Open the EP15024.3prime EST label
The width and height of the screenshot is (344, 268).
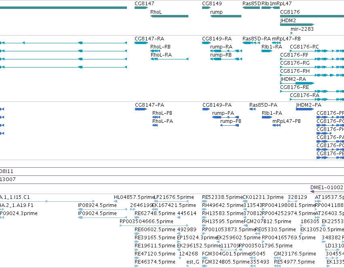click(x=197, y=238)
